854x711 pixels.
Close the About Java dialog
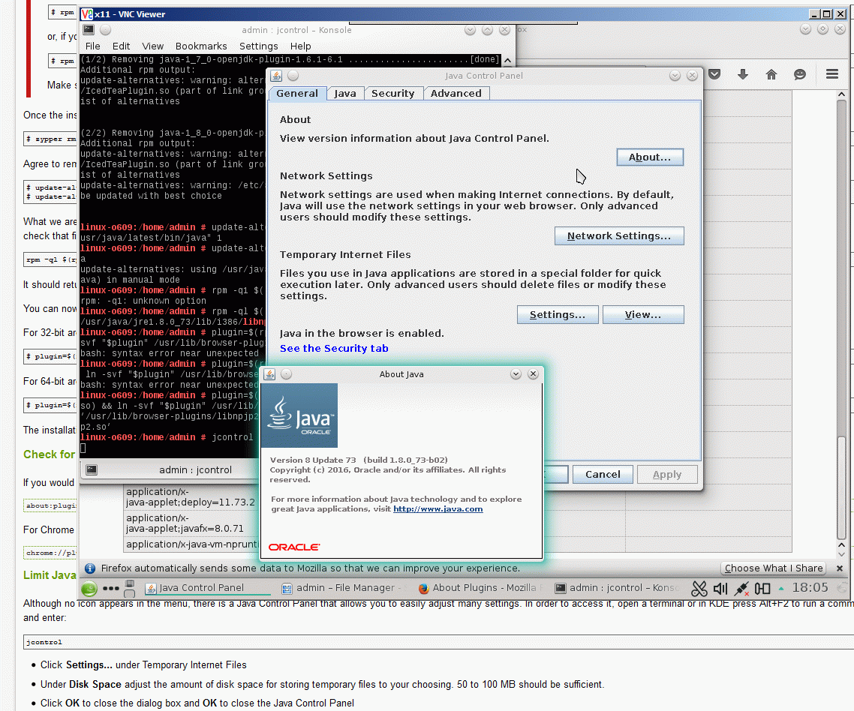point(534,374)
